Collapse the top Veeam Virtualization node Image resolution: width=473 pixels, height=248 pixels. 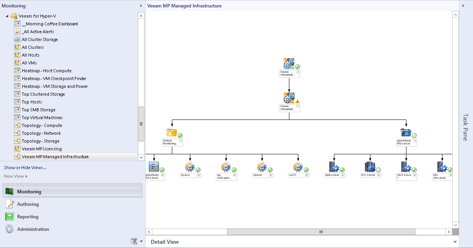click(x=298, y=72)
